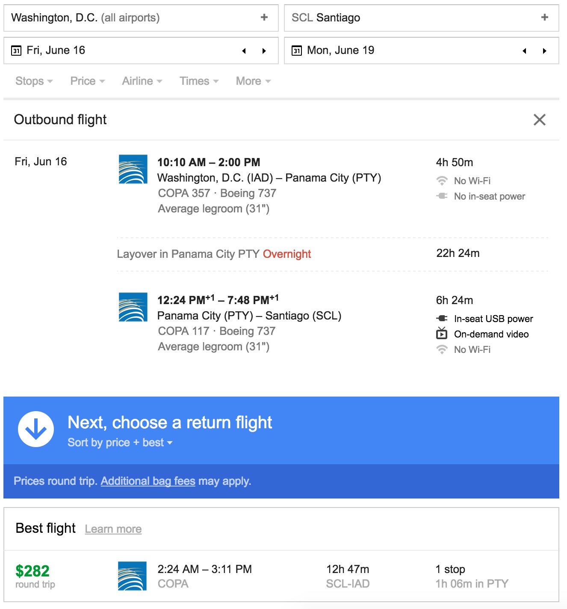Screen dimensions: 567x609
Task: Click the plus icon beside Washington, D.C. origin
Action: [x=264, y=18]
